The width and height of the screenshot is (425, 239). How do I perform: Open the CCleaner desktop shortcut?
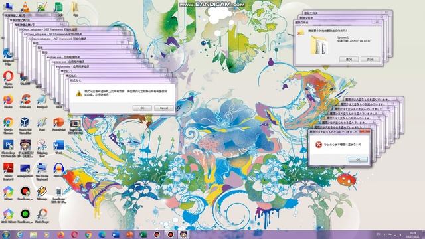pyautogui.click(x=25, y=102)
